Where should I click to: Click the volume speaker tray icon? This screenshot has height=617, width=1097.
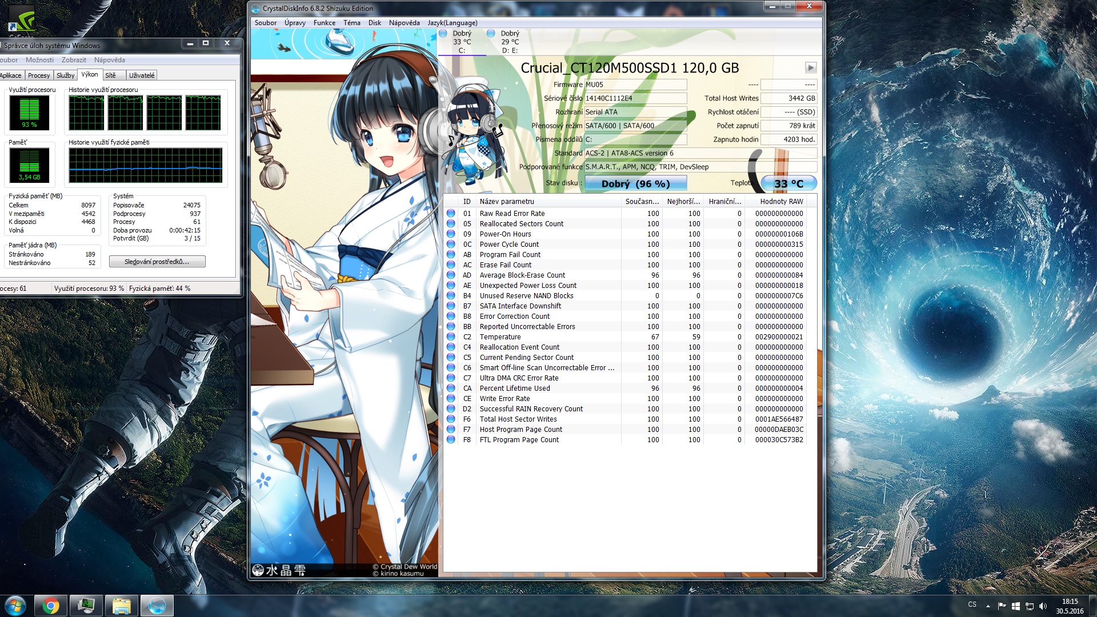point(1043,606)
